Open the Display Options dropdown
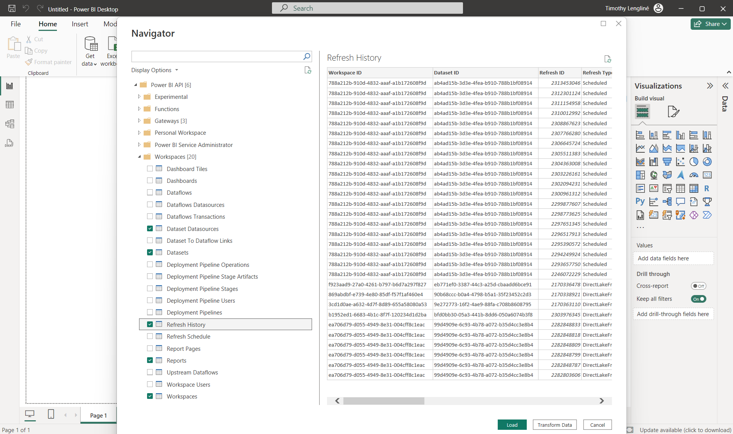This screenshot has width=733, height=434. click(x=155, y=70)
